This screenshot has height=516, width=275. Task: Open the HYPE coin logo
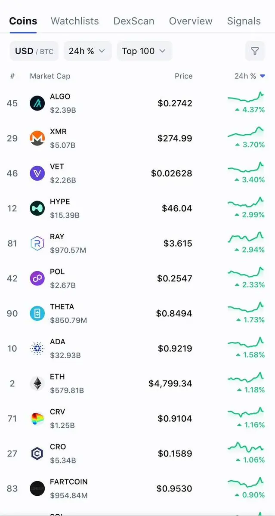[37, 208]
